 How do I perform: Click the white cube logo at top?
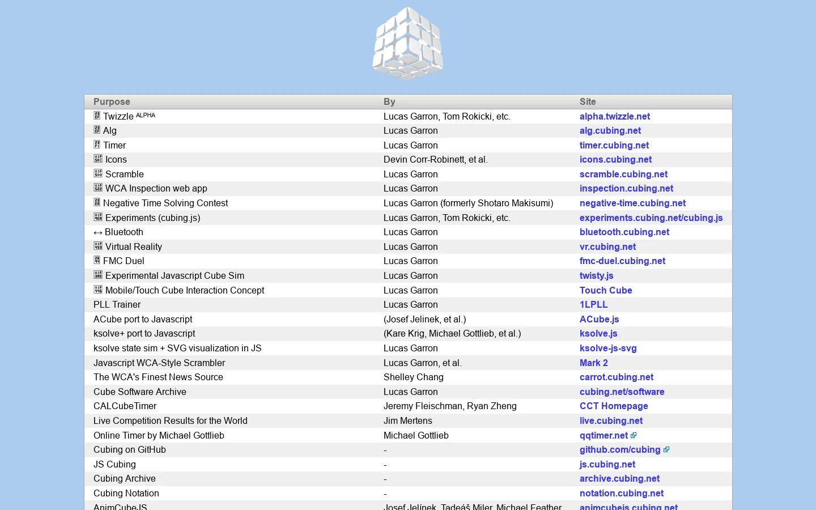tap(408, 44)
